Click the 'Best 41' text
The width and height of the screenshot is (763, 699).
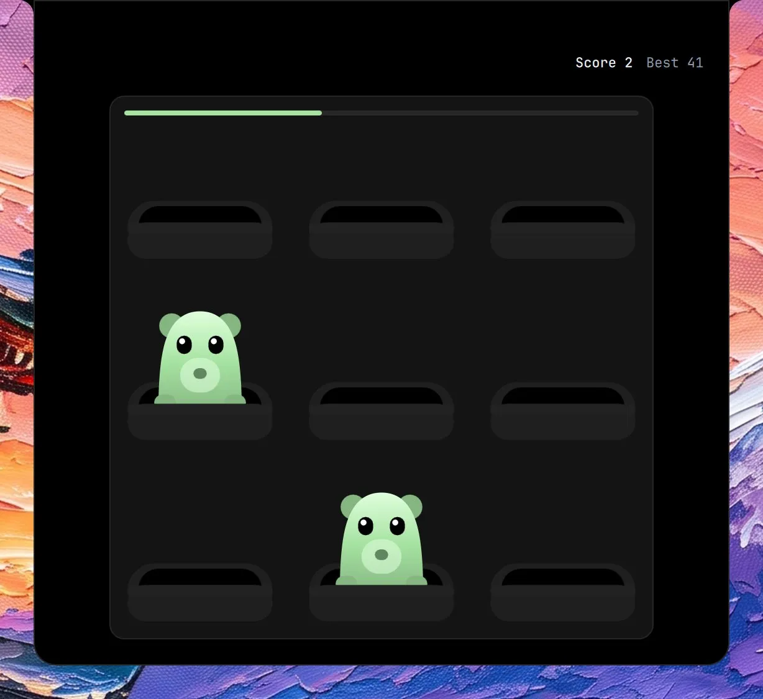675,63
